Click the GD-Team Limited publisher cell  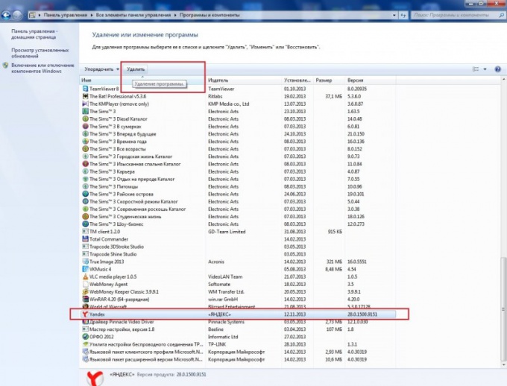227,232
